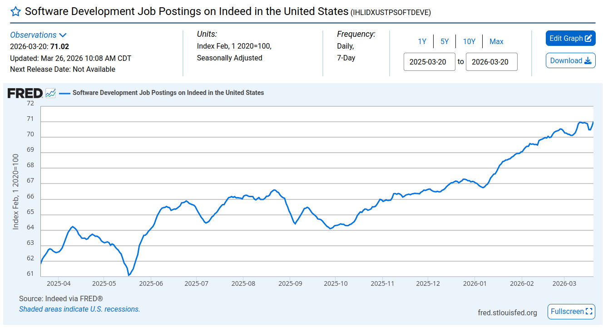Image resolution: width=603 pixels, height=328 pixels.
Task: Click the page heading Software Development Job Postings
Action: coord(187,11)
